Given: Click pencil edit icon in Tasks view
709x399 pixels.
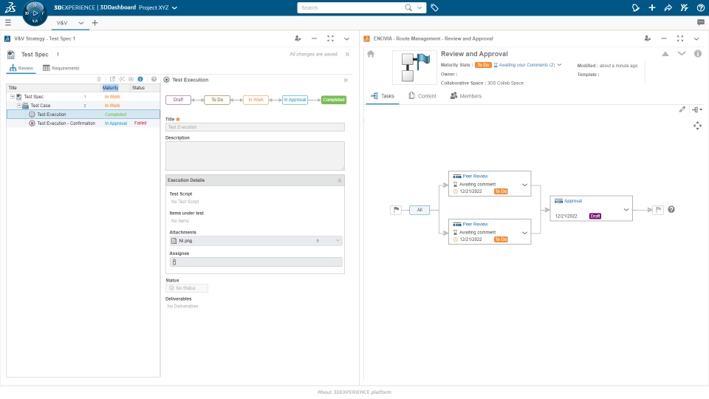Looking at the screenshot, I should click(682, 109).
